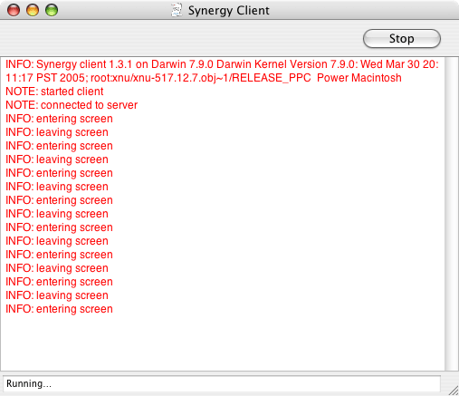The width and height of the screenshot is (459, 396).
Task: Click the Running... status field
Action: [x=222, y=384]
